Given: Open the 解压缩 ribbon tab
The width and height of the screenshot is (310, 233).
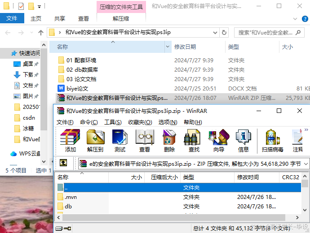Looking at the screenshot, I should point(121,18).
